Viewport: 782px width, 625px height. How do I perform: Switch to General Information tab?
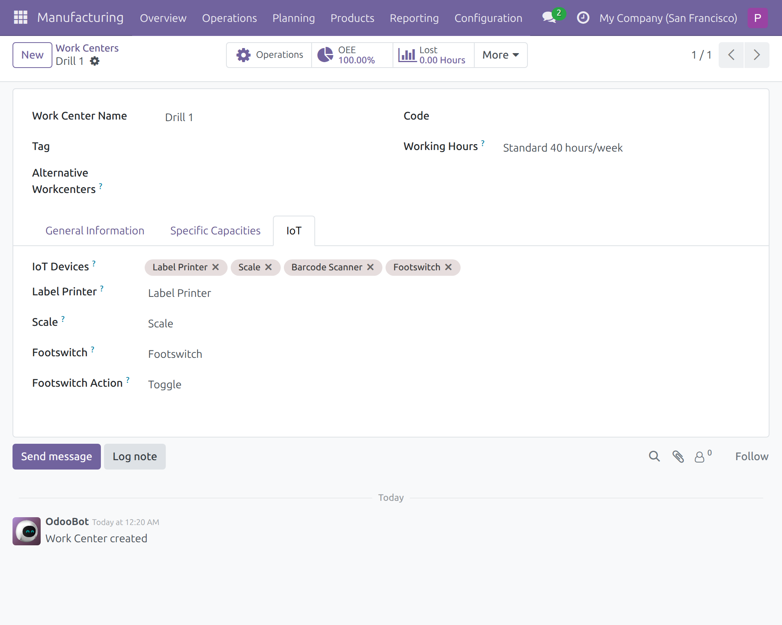[95, 231]
